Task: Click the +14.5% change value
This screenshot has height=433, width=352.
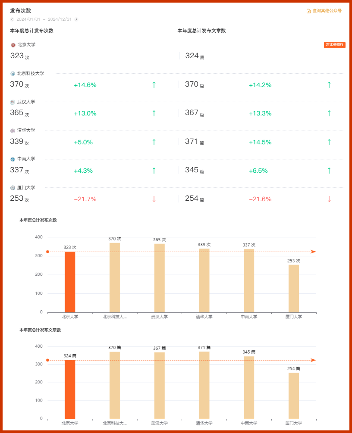Action: coord(260,142)
